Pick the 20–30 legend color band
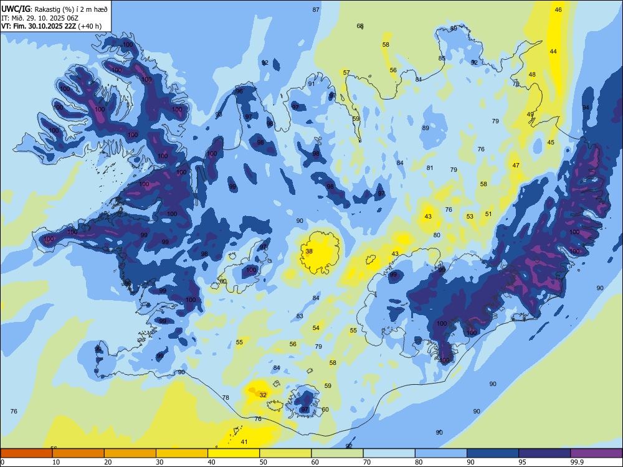This screenshot has height=467, width=623. click(x=130, y=453)
